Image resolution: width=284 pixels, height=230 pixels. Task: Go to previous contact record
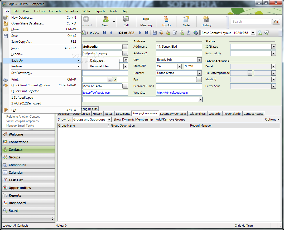click(111, 33)
